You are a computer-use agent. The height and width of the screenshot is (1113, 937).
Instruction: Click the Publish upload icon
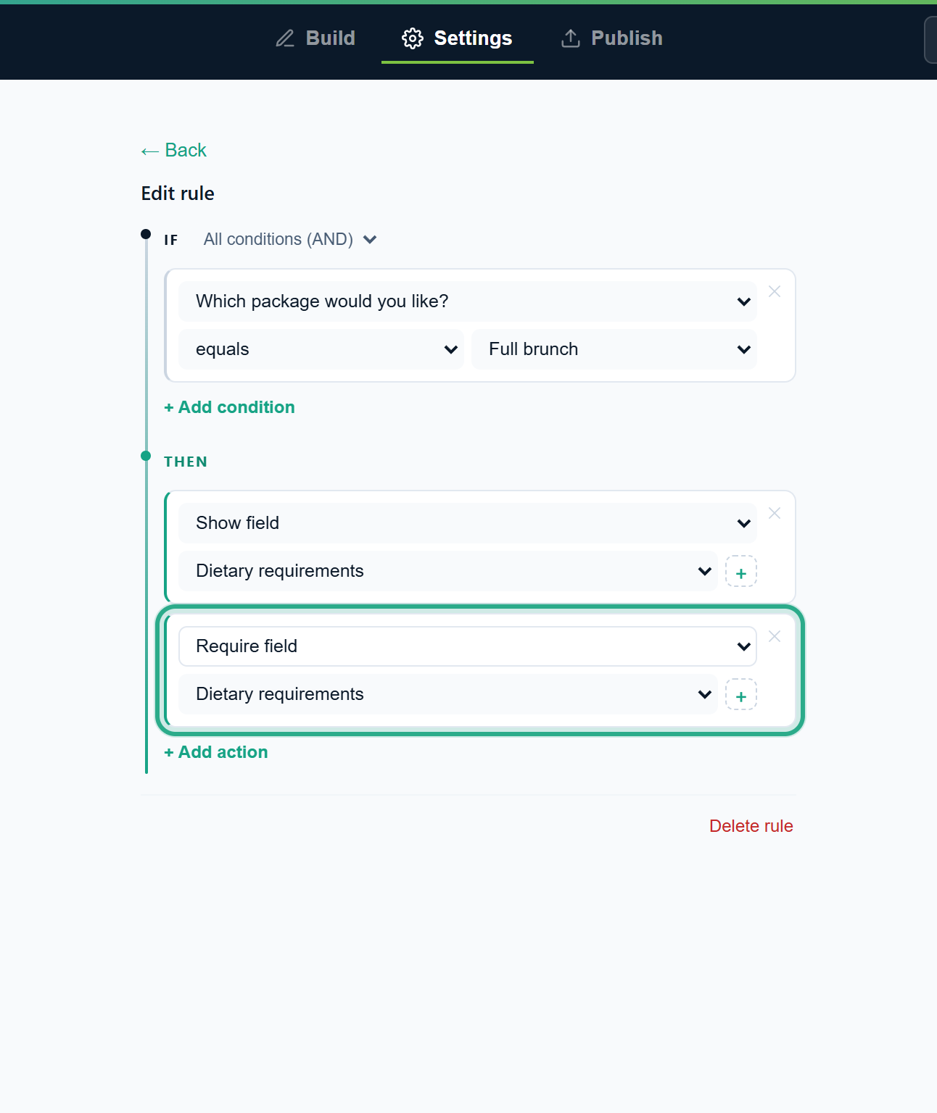pyautogui.click(x=571, y=38)
